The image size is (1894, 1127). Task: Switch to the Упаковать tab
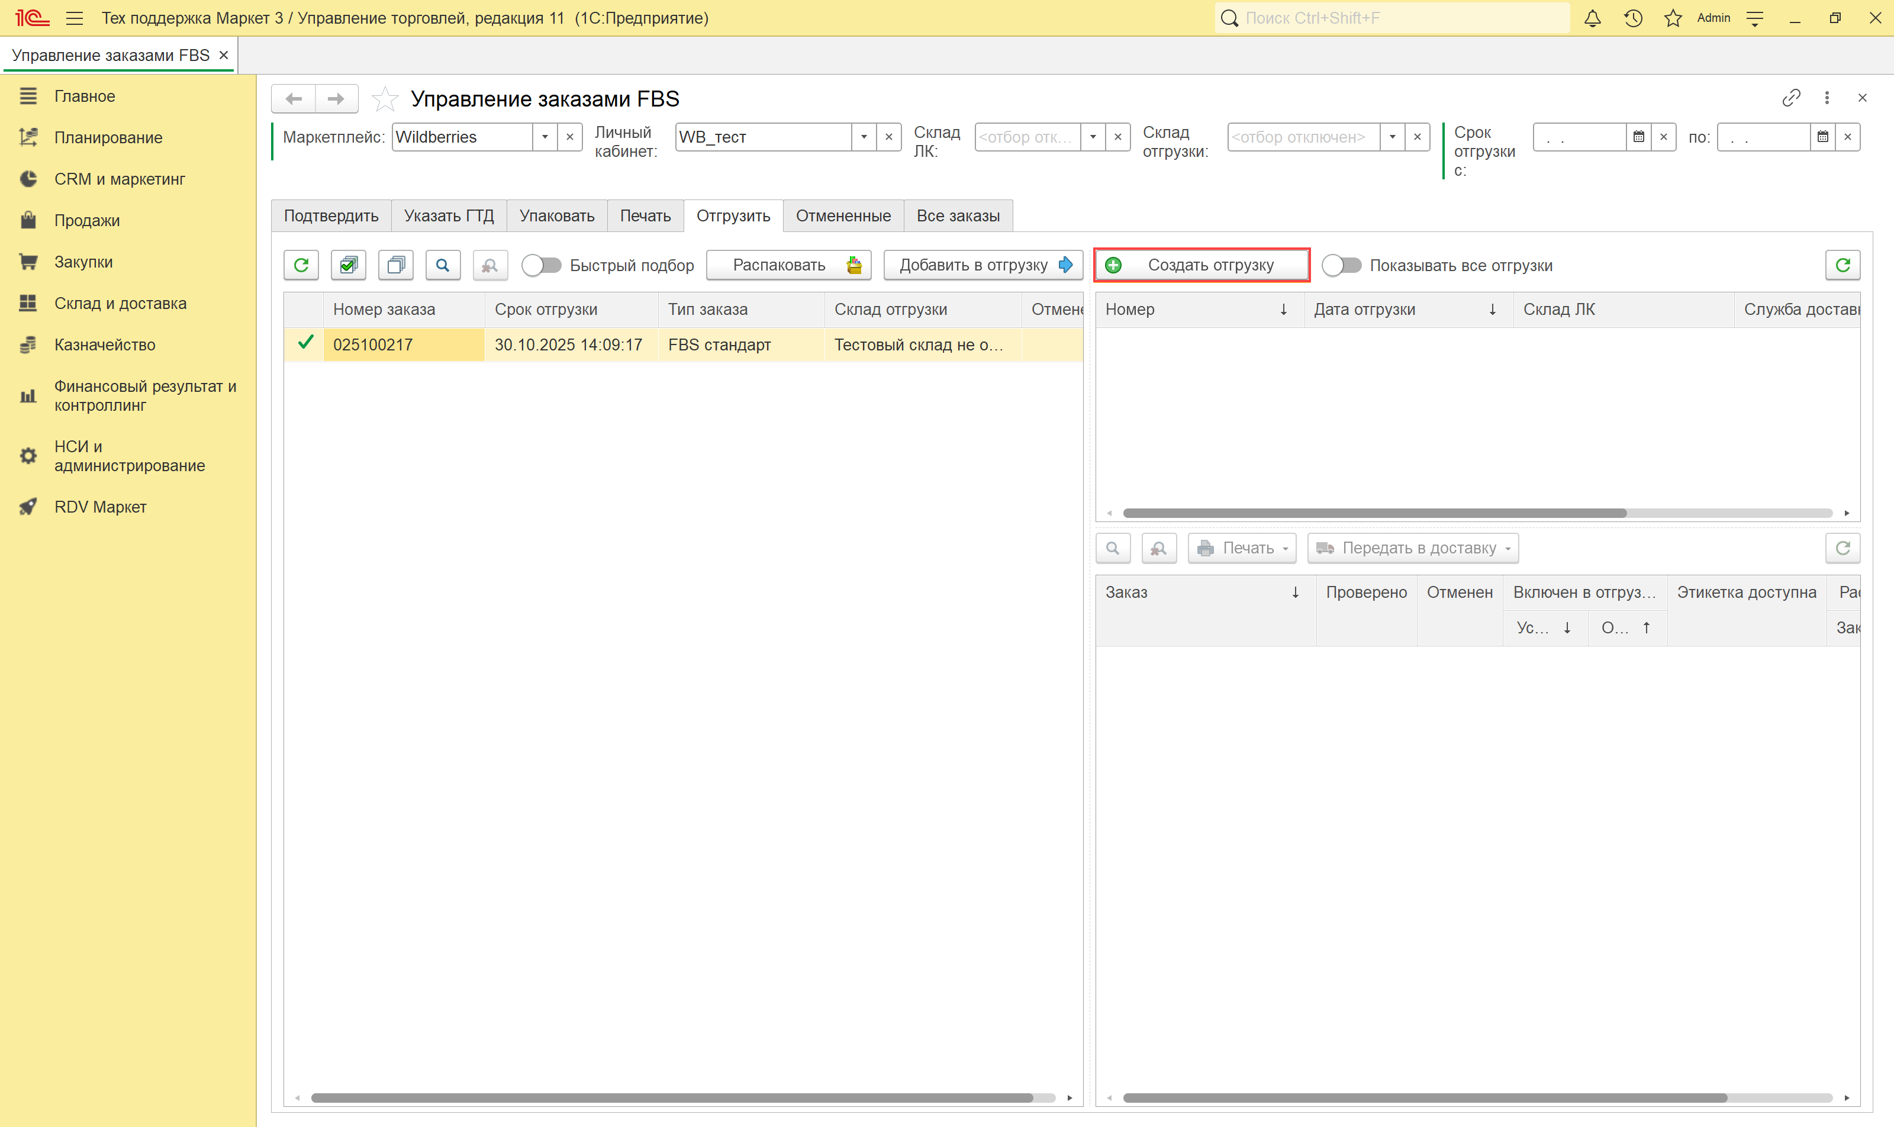coord(556,215)
